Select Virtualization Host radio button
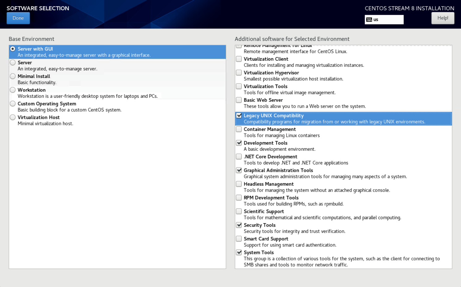The image size is (461, 287). click(13, 117)
